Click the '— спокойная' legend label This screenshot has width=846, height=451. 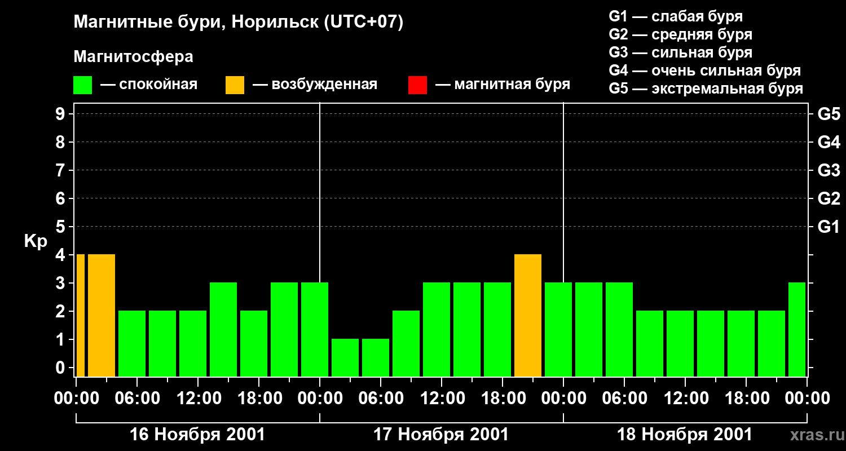tap(149, 85)
